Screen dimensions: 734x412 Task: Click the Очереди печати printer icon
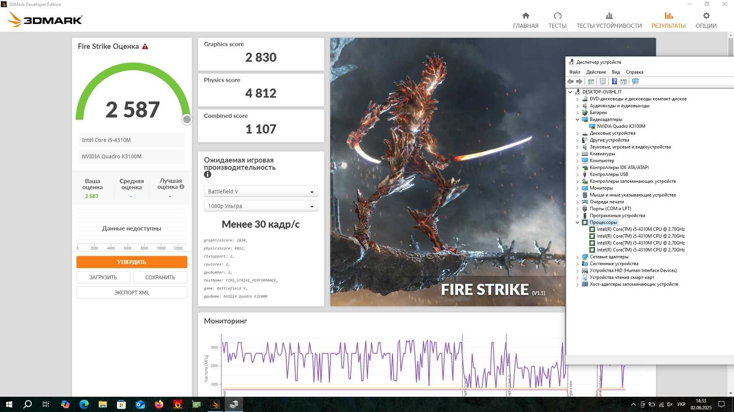click(x=585, y=202)
